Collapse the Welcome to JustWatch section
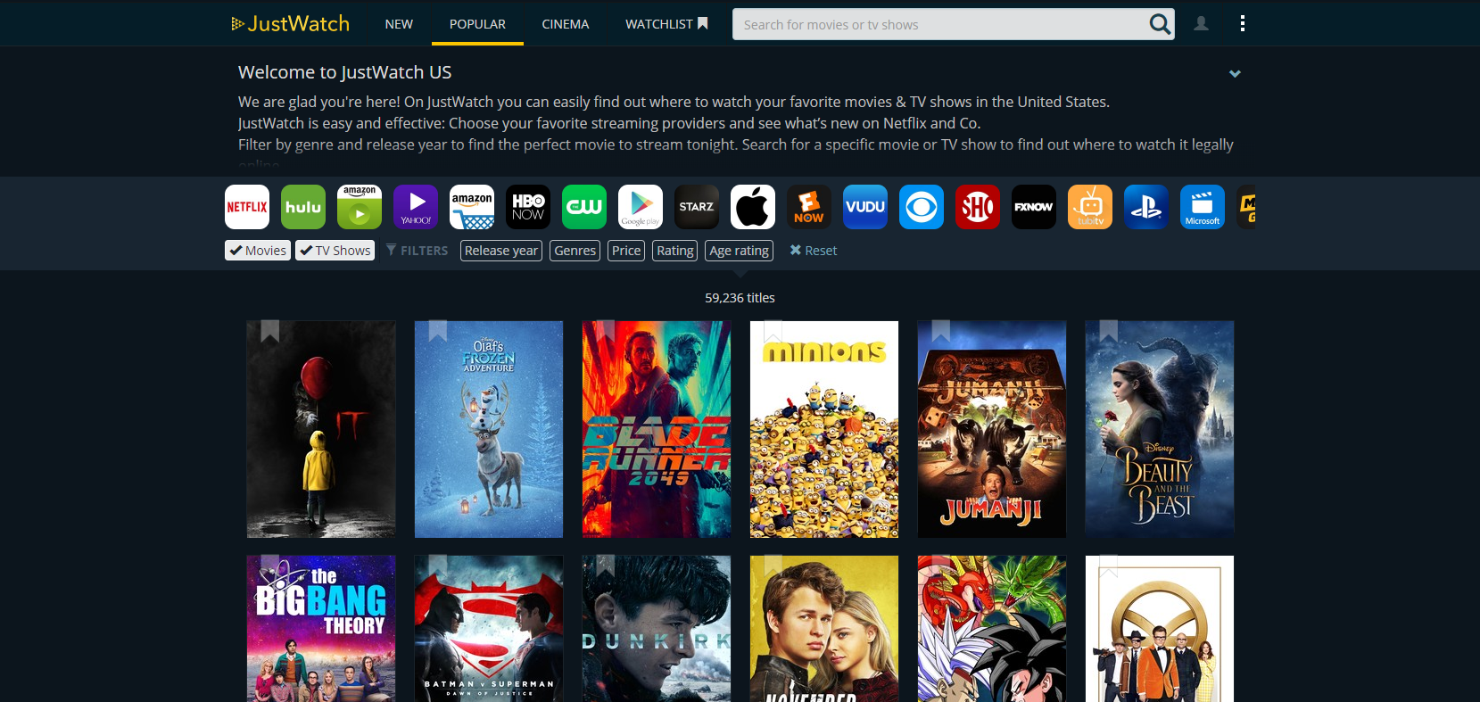 click(1235, 74)
